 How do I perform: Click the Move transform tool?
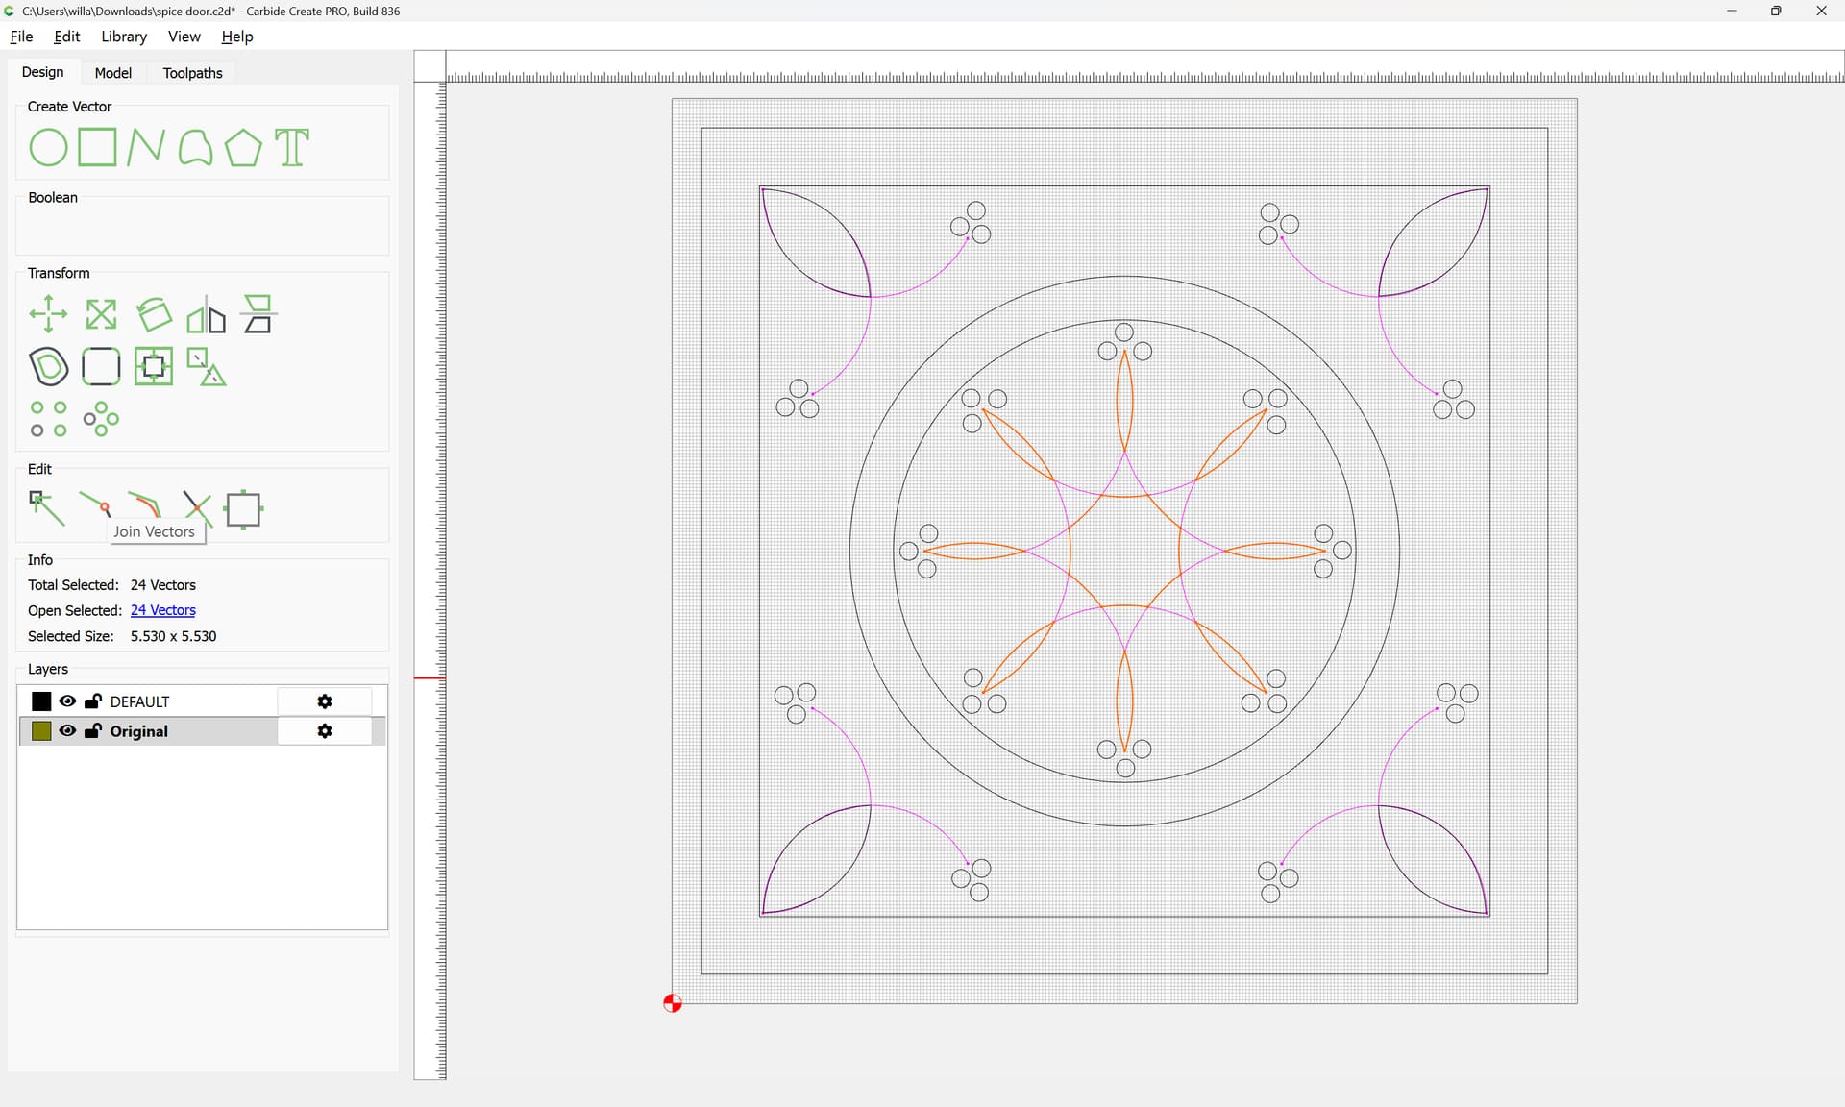click(48, 314)
